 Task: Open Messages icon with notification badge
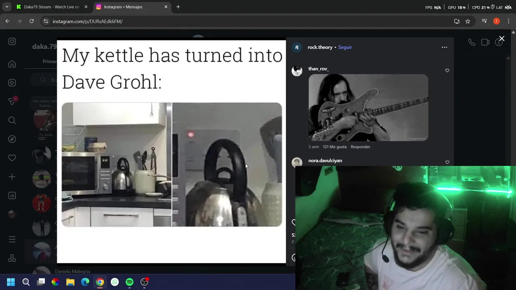12,101
